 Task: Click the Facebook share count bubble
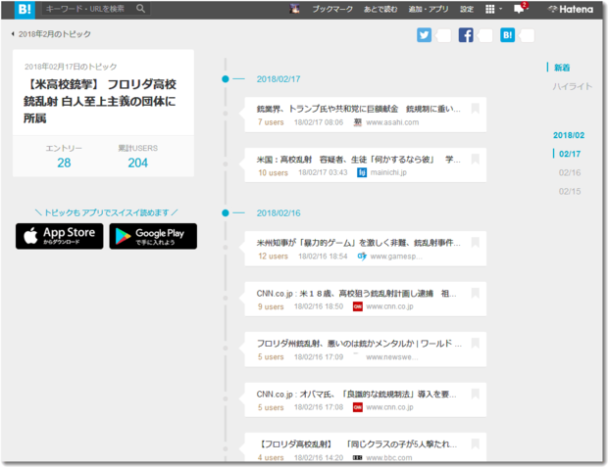485,35
